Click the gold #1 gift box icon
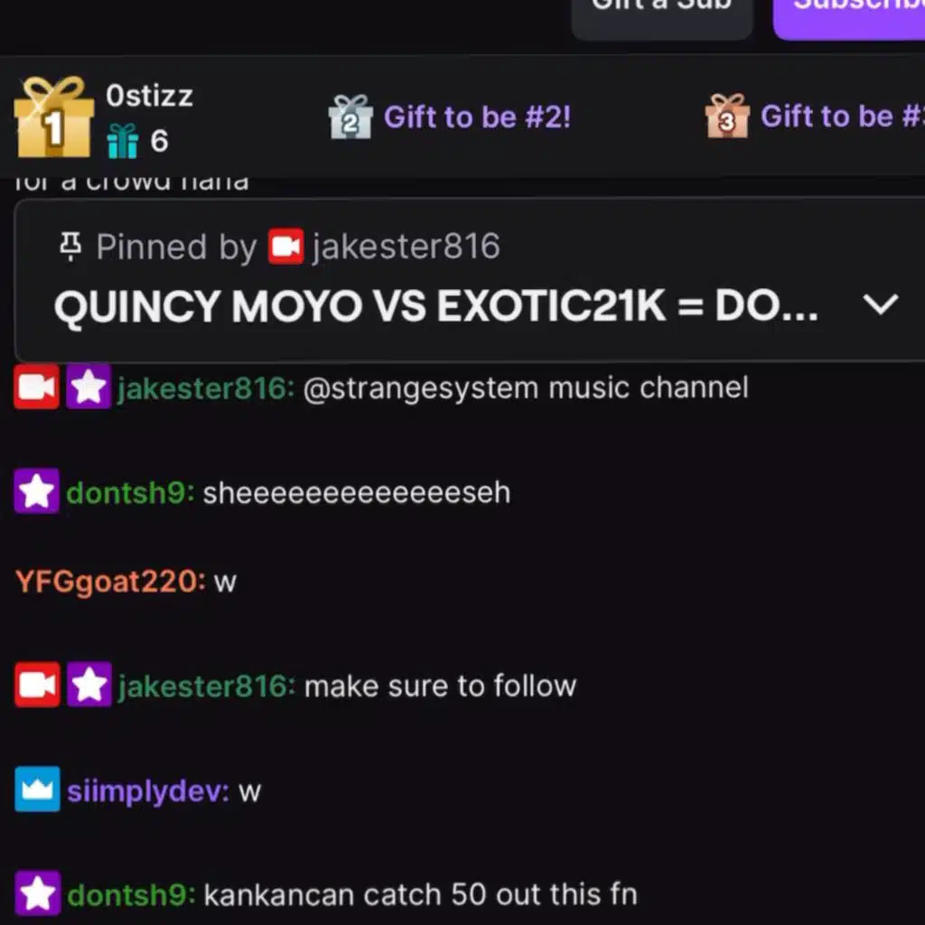Screen dimensions: 925x925 (x=53, y=117)
